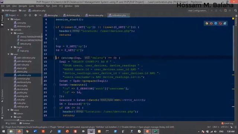Click user folder breadcrumb
This screenshot has width=238, height=134.
[x=22, y=10]
